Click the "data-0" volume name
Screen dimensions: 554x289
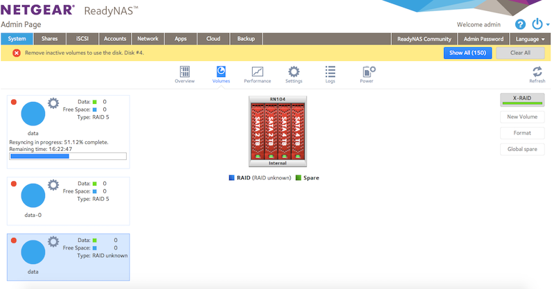click(x=33, y=215)
